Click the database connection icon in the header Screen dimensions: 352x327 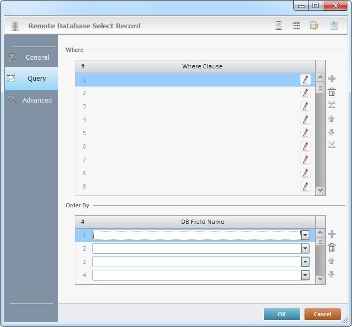314,26
